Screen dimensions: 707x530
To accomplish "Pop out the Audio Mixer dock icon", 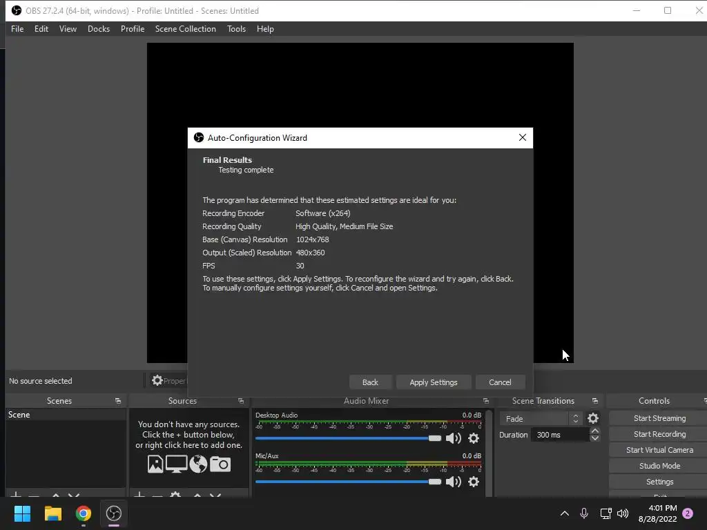I will (x=485, y=401).
